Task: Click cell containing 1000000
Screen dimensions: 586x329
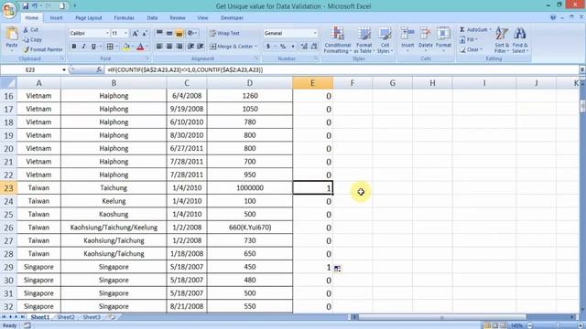Action: pyautogui.click(x=250, y=188)
